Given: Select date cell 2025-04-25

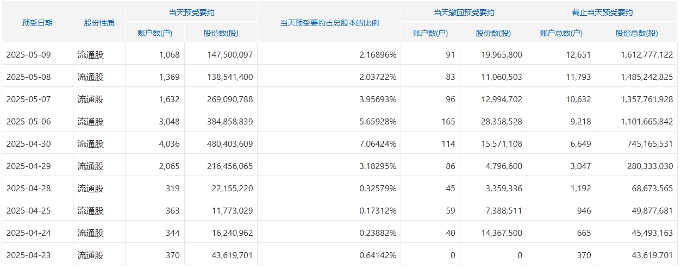Looking at the screenshot, I should pyautogui.click(x=28, y=211).
